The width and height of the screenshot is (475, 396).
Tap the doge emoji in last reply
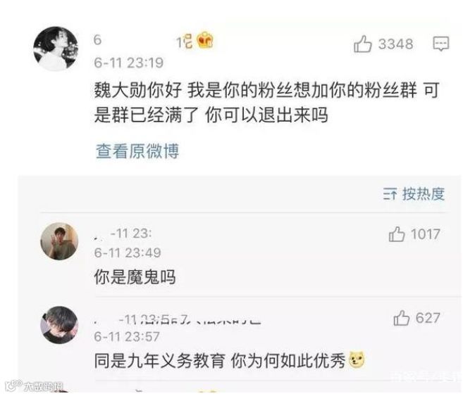(x=357, y=360)
